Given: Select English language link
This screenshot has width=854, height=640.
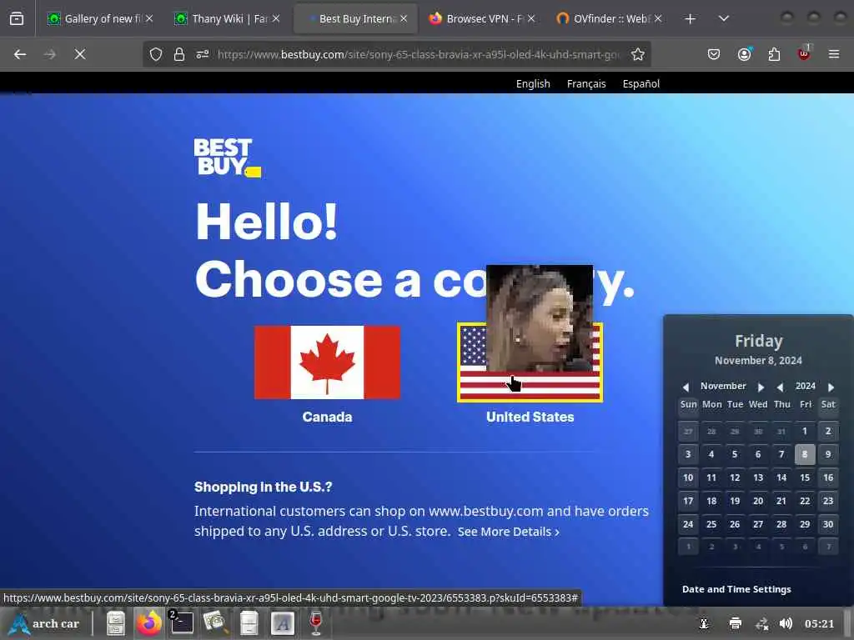Looking at the screenshot, I should coord(533,84).
